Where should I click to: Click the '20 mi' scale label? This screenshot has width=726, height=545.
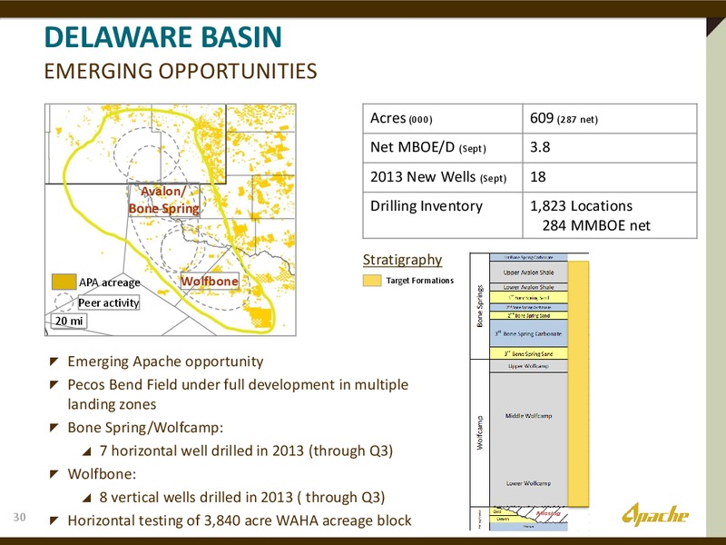coord(70,321)
